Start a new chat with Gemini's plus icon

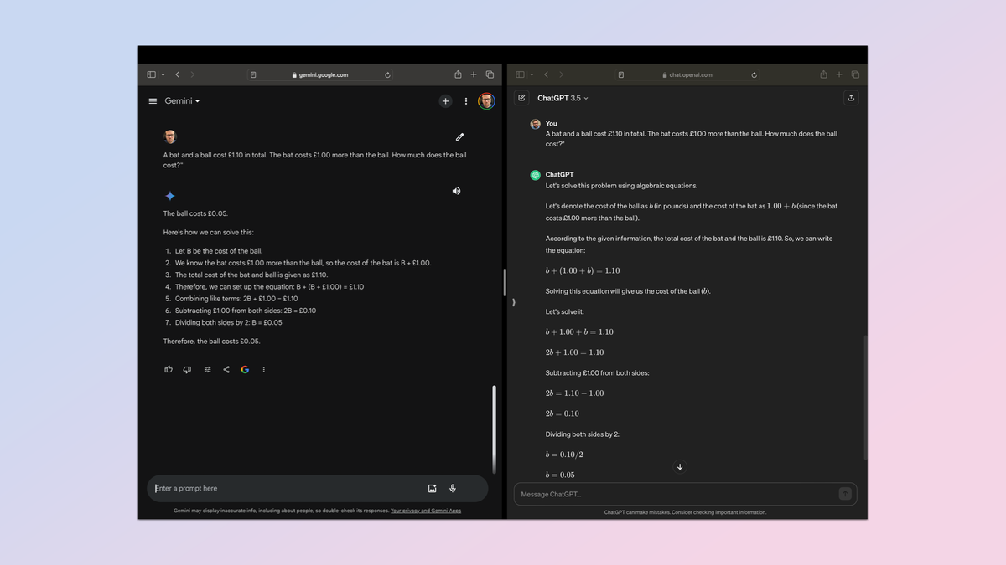(445, 100)
